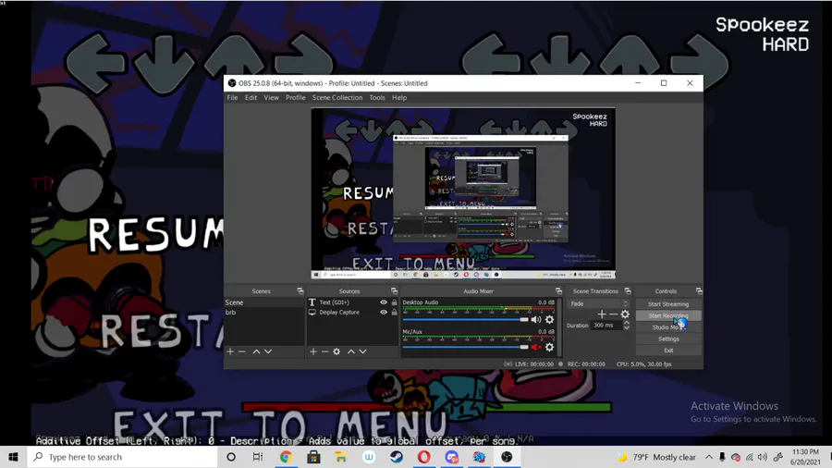Add a new source with the plus icon

313,351
